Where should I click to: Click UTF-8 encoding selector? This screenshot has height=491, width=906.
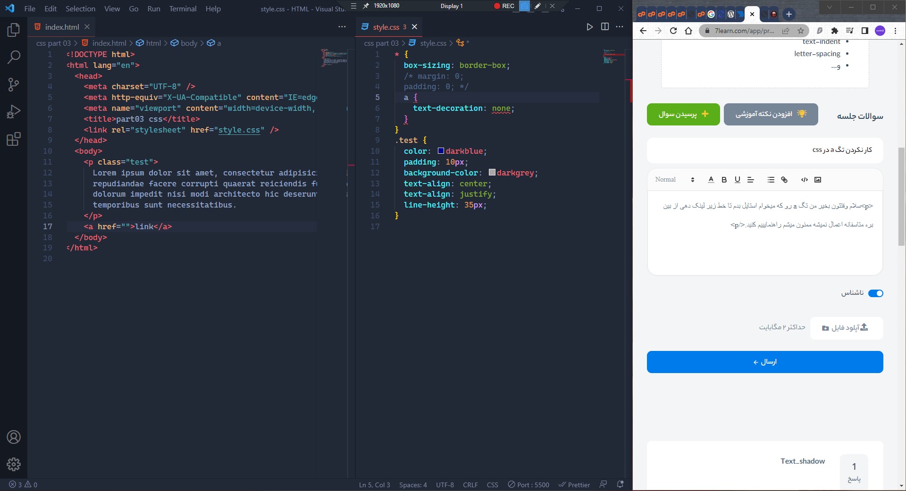click(x=445, y=484)
